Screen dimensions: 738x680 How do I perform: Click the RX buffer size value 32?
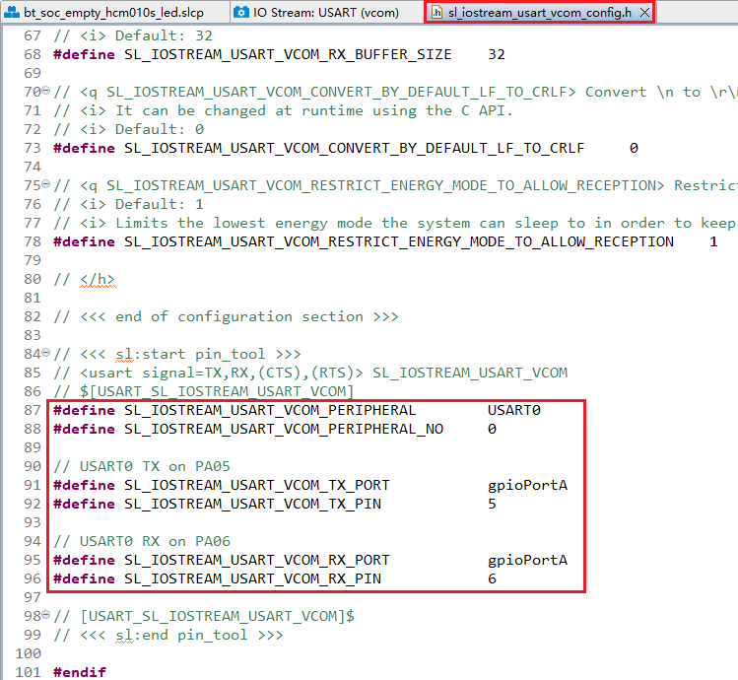point(497,54)
